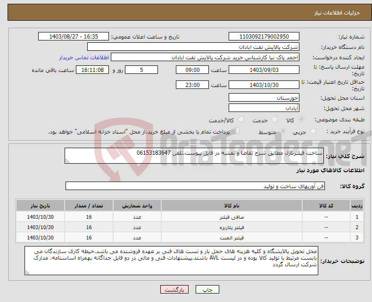Click the buyer name field شرکت پالایش نفت ابادان
372x302 pixels.
pos(193,47)
